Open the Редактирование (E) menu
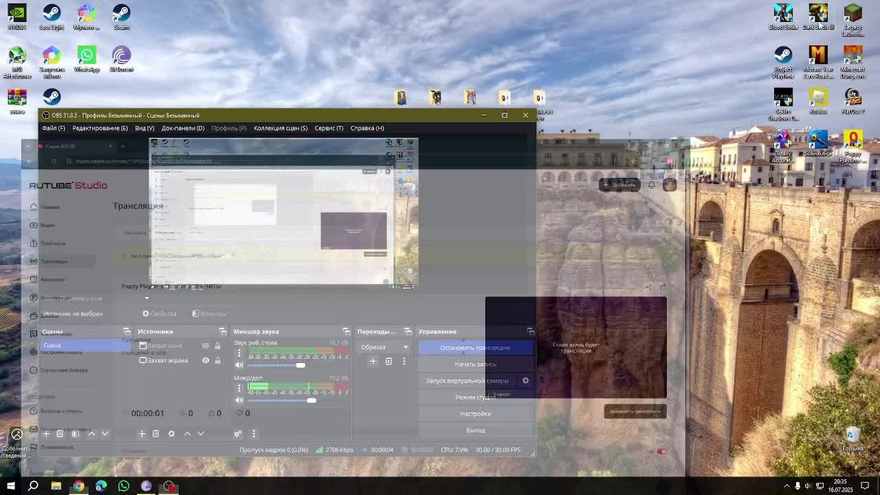 100,128
